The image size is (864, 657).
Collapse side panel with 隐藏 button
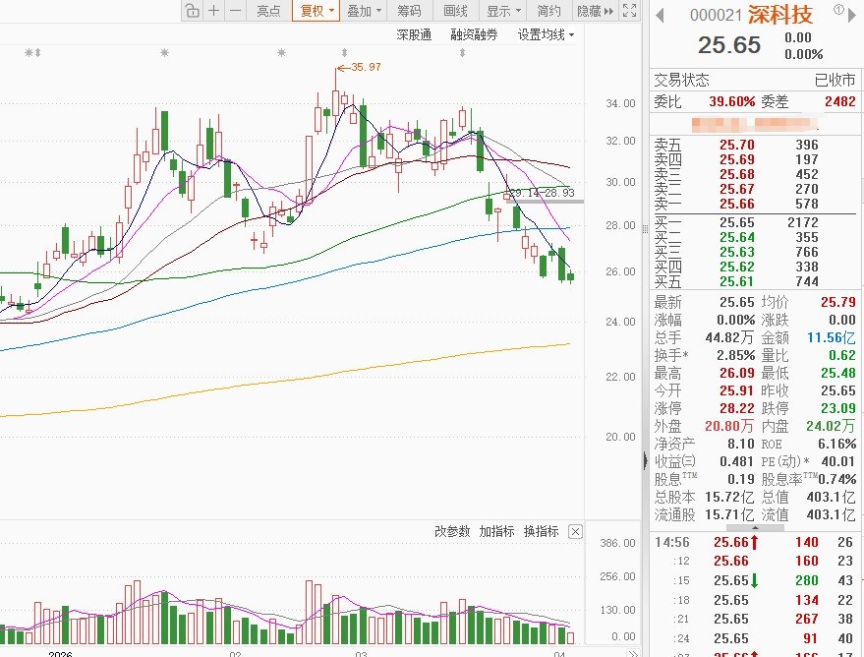click(x=595, y=11)
